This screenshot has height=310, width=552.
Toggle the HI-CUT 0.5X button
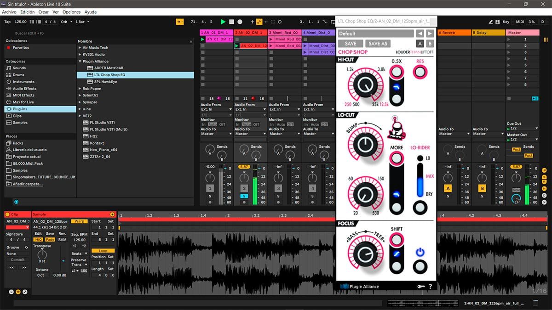pos(397,72)
